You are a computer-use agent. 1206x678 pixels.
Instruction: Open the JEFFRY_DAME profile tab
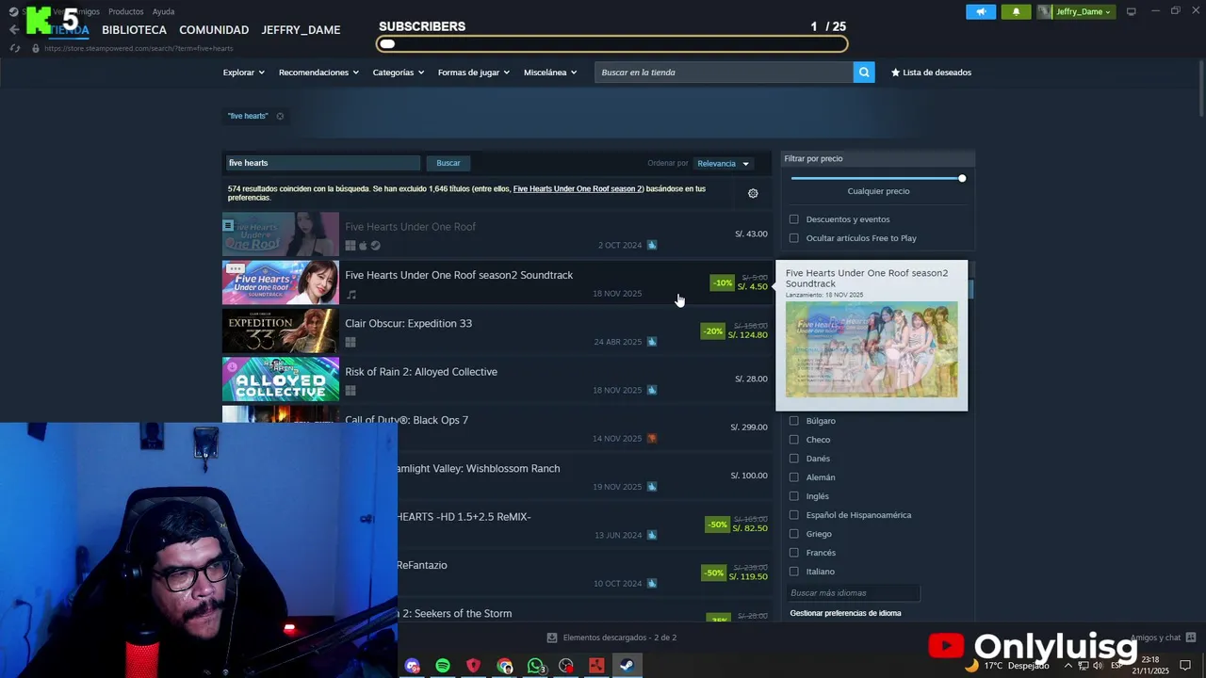pyautogui.click(x=301, y=30)
